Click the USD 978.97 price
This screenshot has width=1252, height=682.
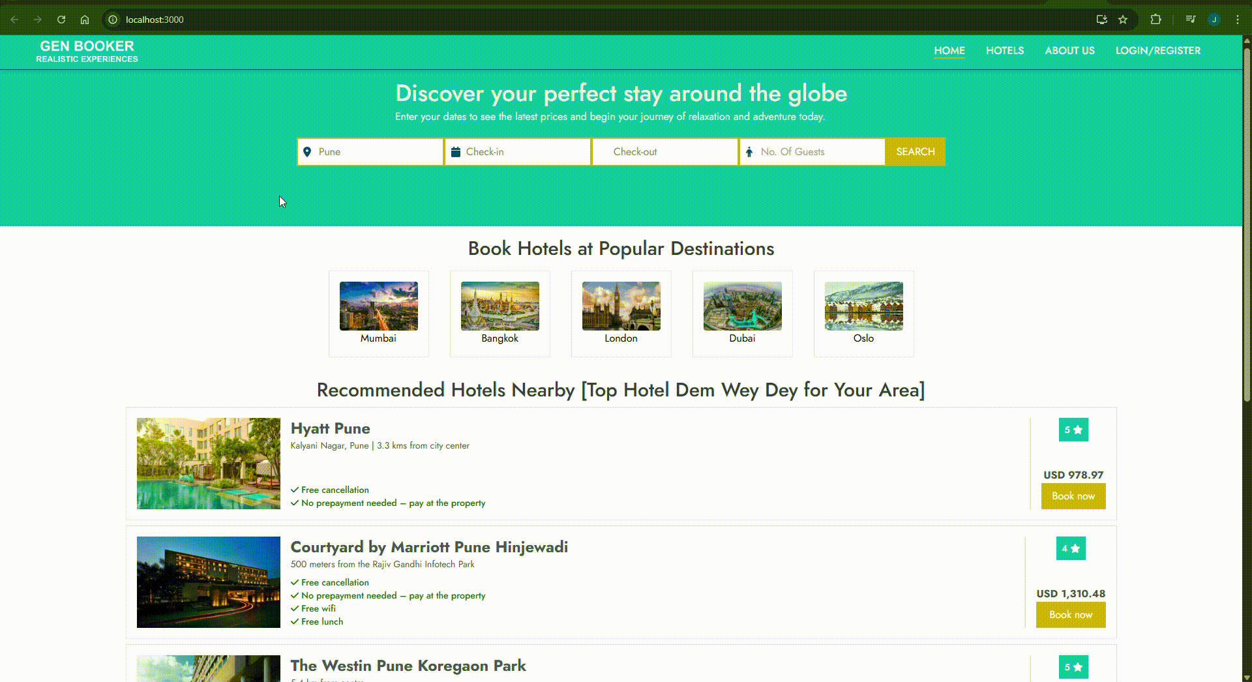(1073, 475)
